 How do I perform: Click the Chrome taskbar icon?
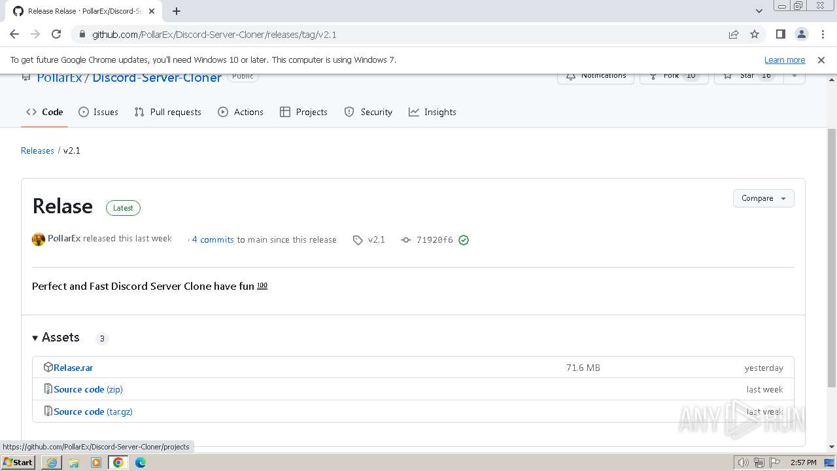coord(118,462)
